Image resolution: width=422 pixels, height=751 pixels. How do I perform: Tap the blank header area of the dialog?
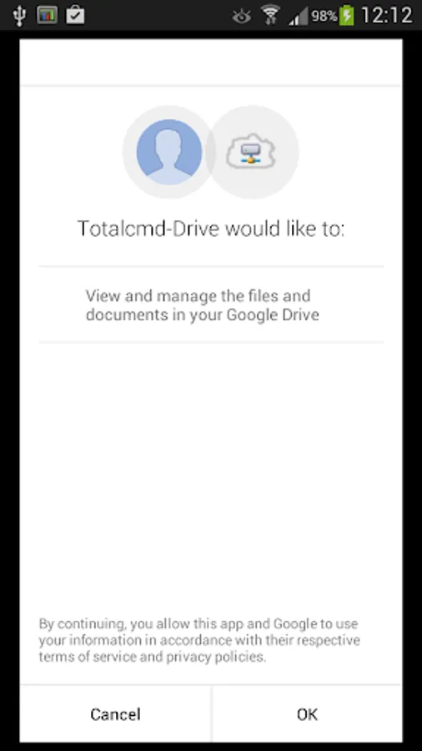211,63
